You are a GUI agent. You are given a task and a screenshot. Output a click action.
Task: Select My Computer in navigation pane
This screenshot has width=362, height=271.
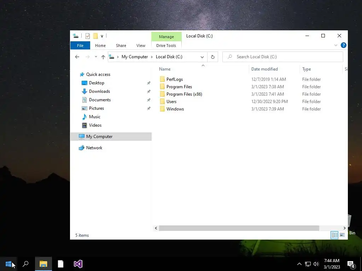coord(111,137)
